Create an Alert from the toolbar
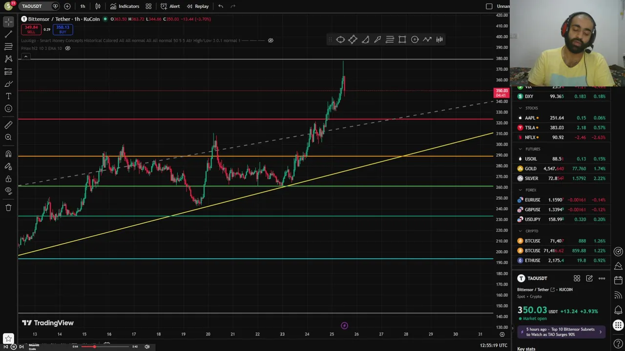625x351 pixels. [170, 6]
